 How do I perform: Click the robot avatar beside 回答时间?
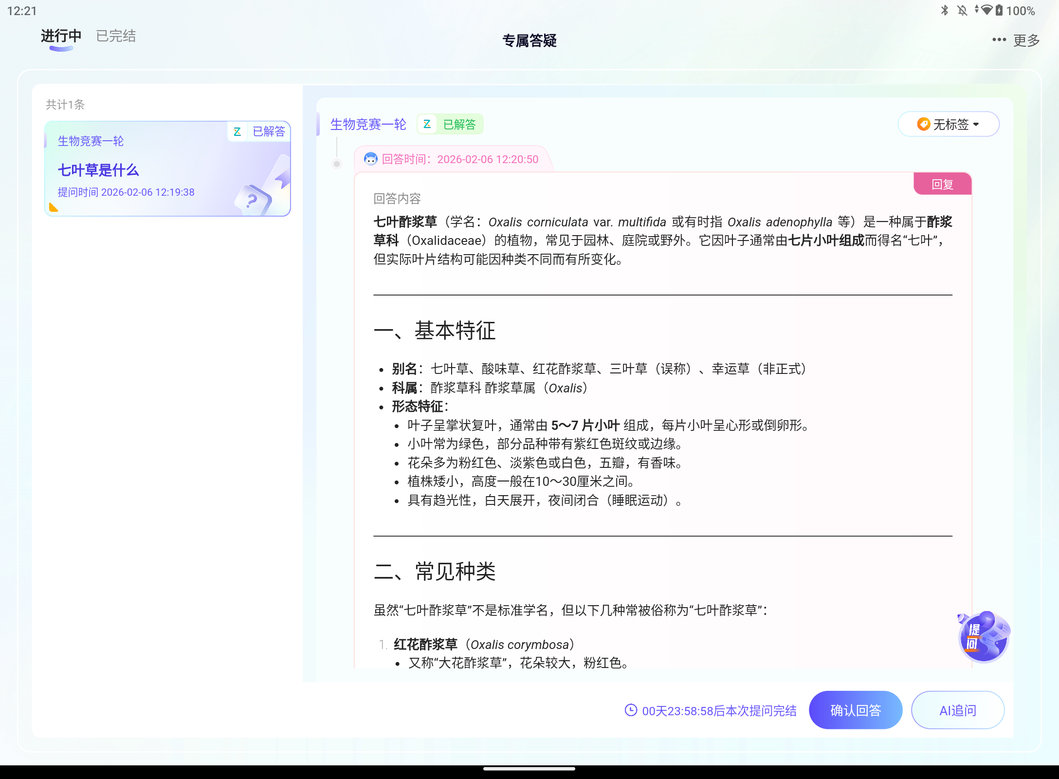pos(371,159)
